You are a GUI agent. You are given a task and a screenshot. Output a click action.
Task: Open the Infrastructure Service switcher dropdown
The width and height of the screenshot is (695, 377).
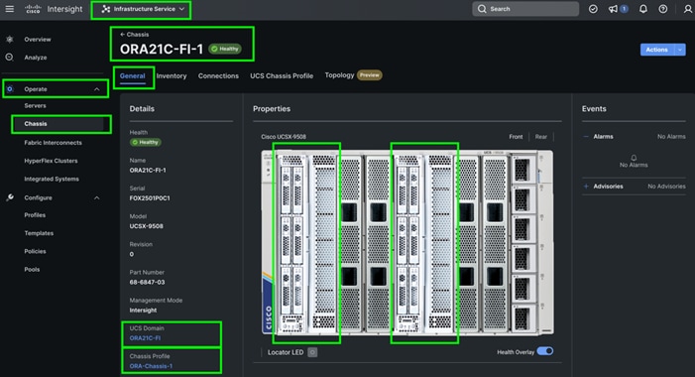pyautogui.click(x=143, y=9)
